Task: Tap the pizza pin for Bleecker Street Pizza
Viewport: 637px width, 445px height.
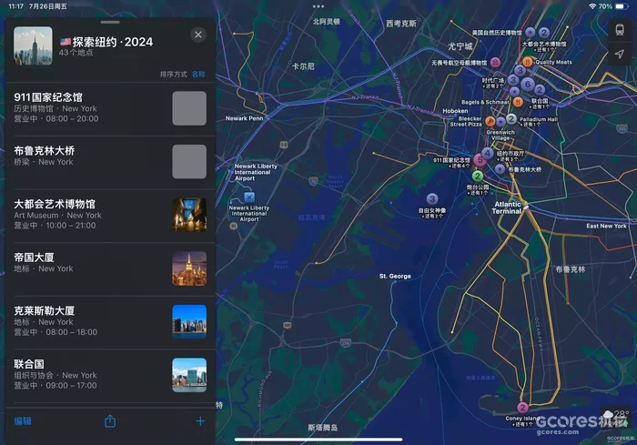Action: click(490, 121)
